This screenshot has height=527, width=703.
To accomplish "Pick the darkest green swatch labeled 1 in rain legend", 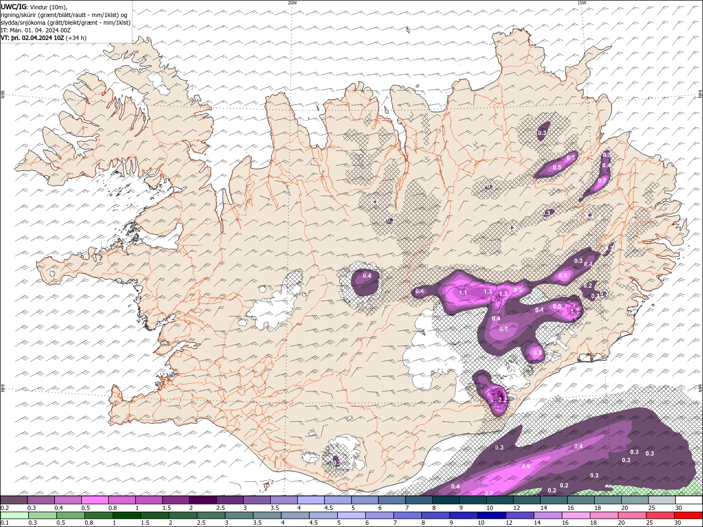I will click(126, 515).
